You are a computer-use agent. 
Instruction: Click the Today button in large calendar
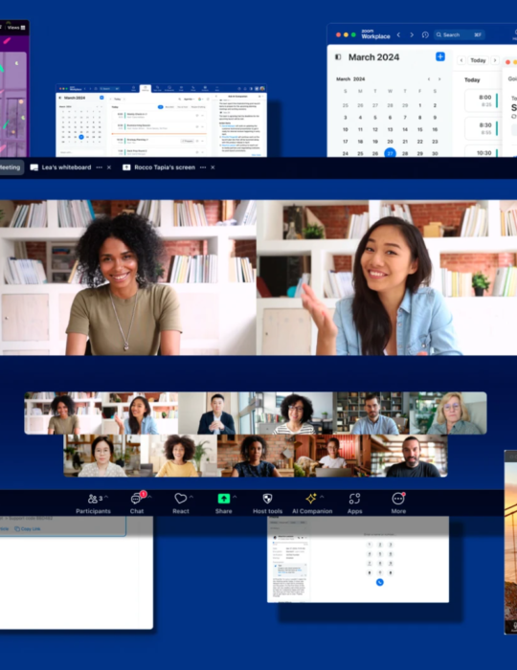(x=478, y=60)
